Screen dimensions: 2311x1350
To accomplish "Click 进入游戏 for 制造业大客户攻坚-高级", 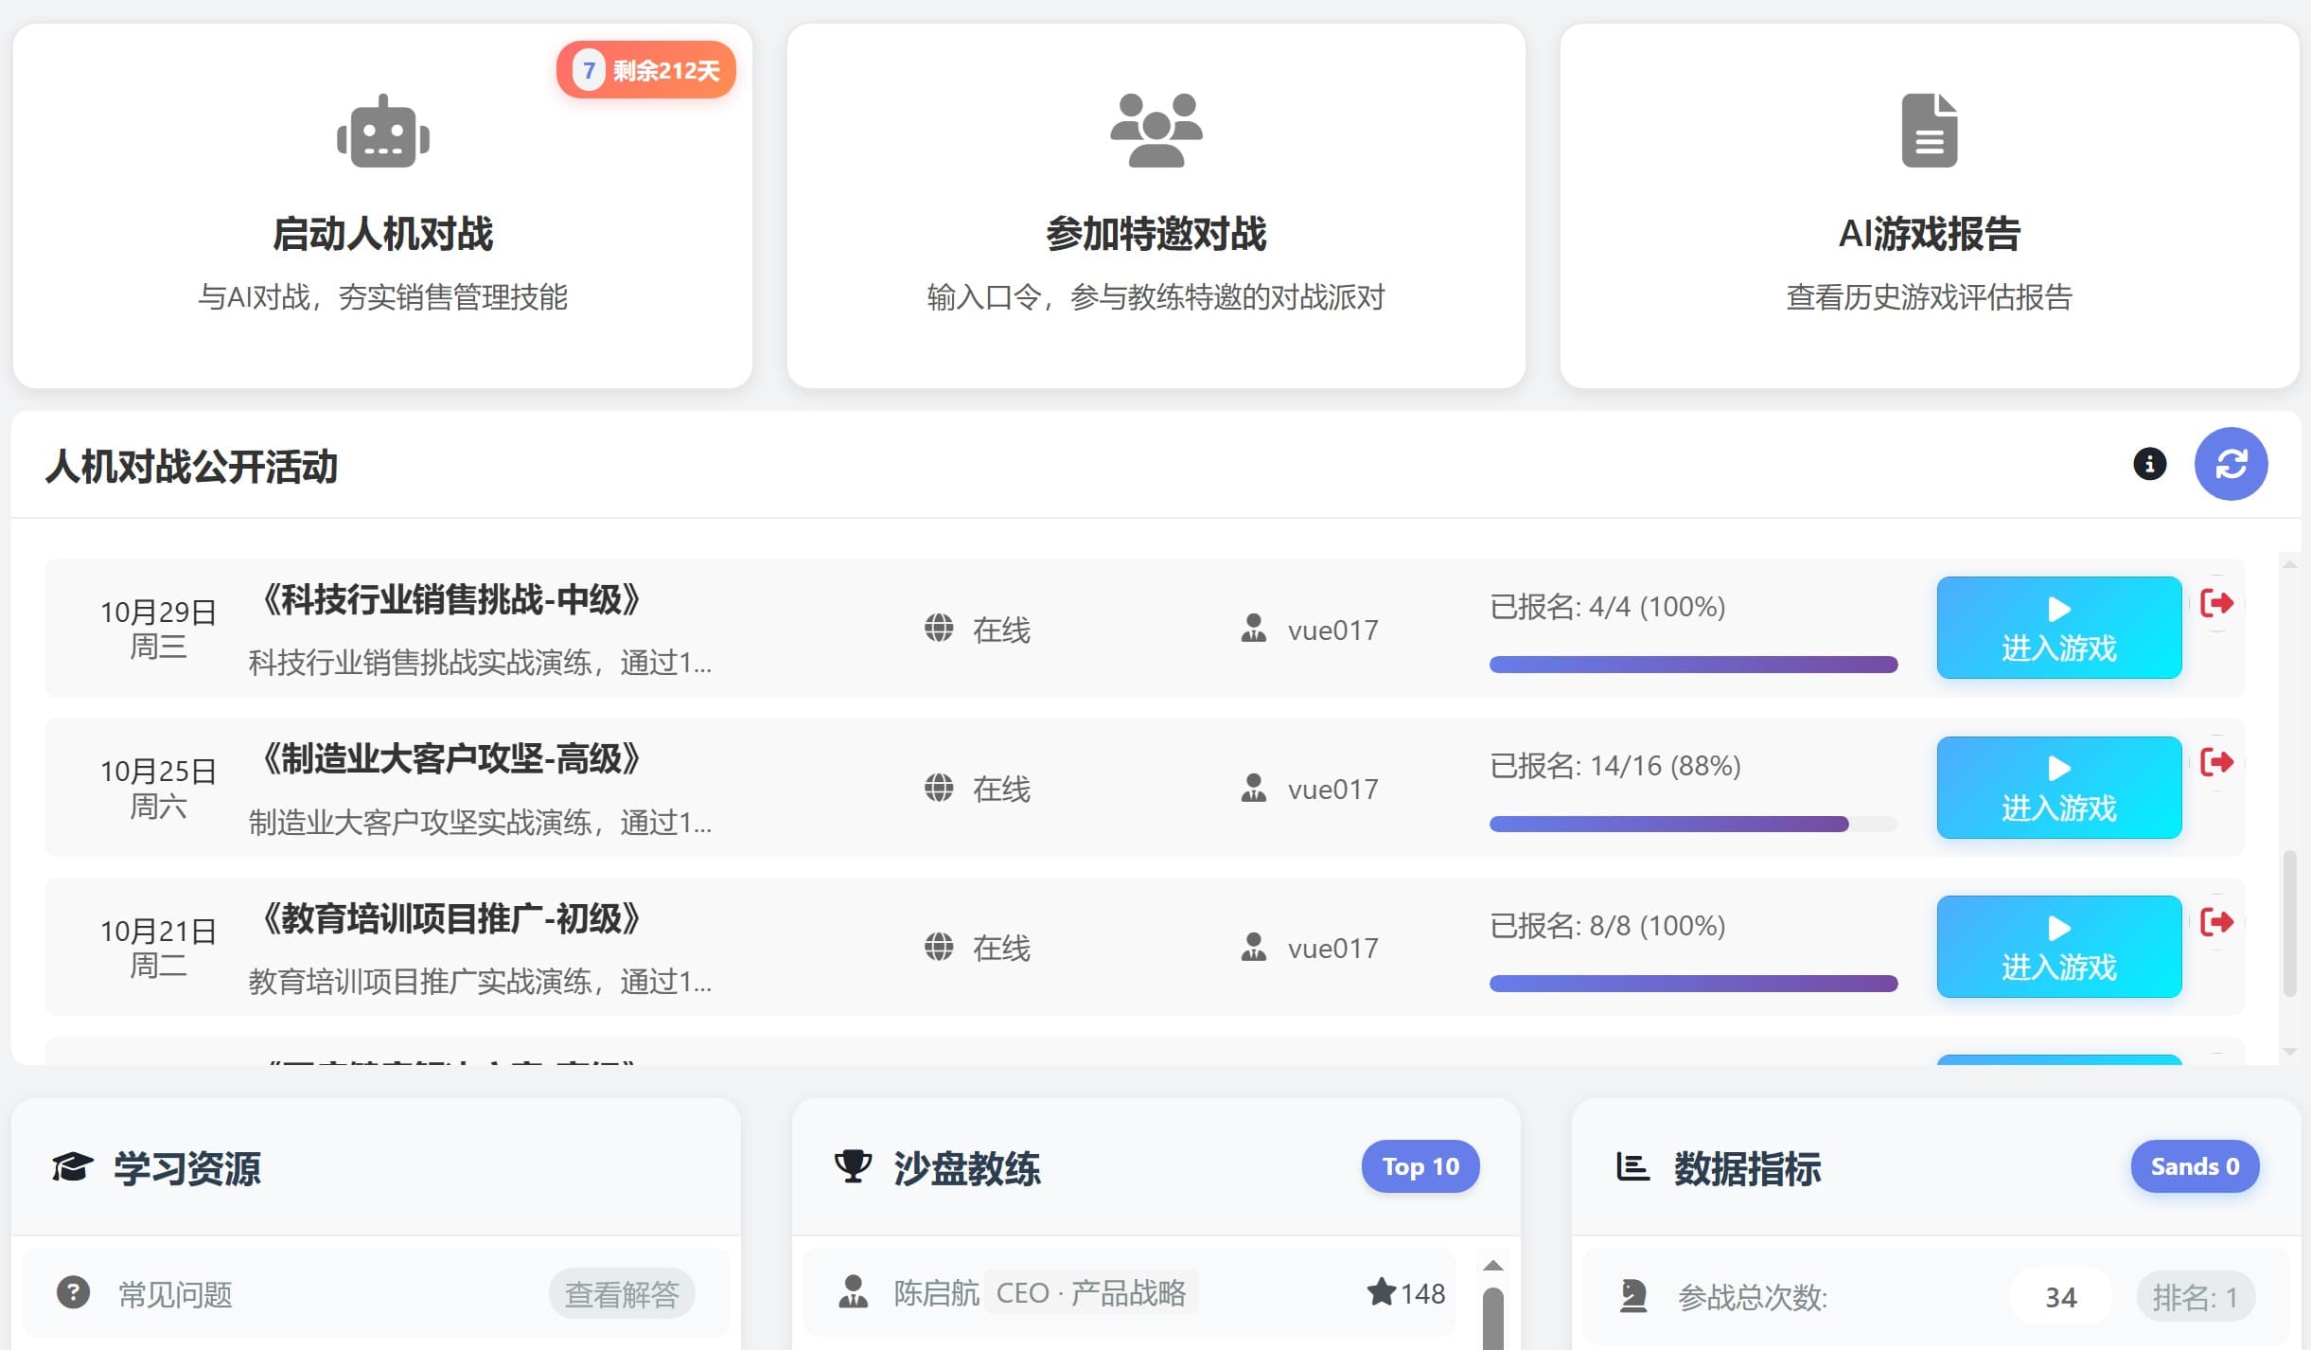I will pos(2058,788).
